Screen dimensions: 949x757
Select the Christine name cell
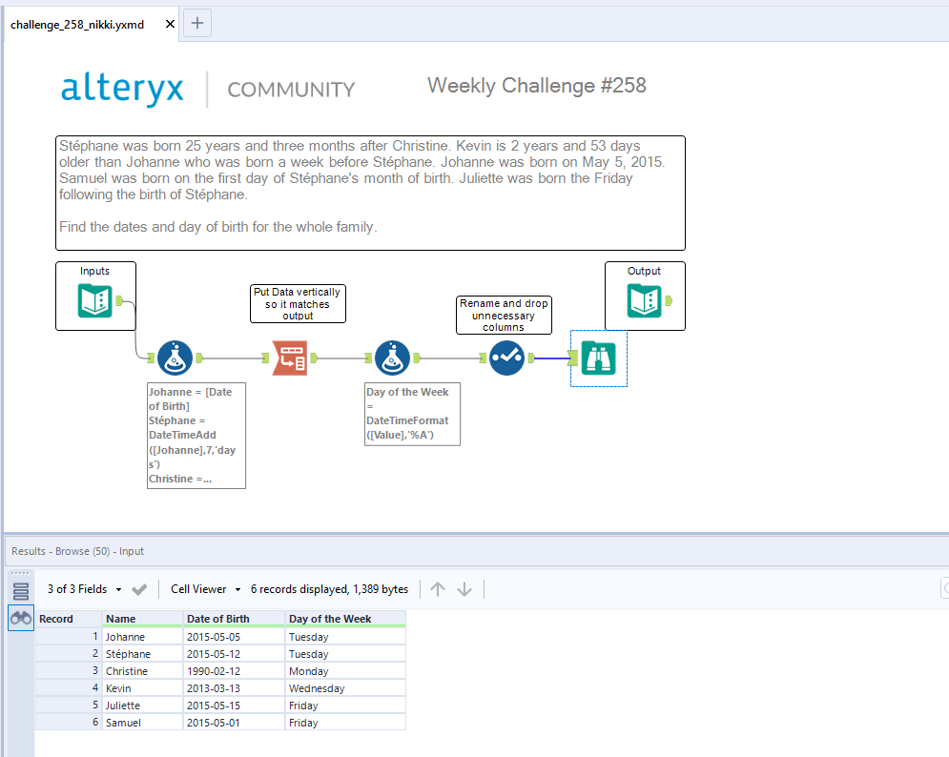(142, 671)
